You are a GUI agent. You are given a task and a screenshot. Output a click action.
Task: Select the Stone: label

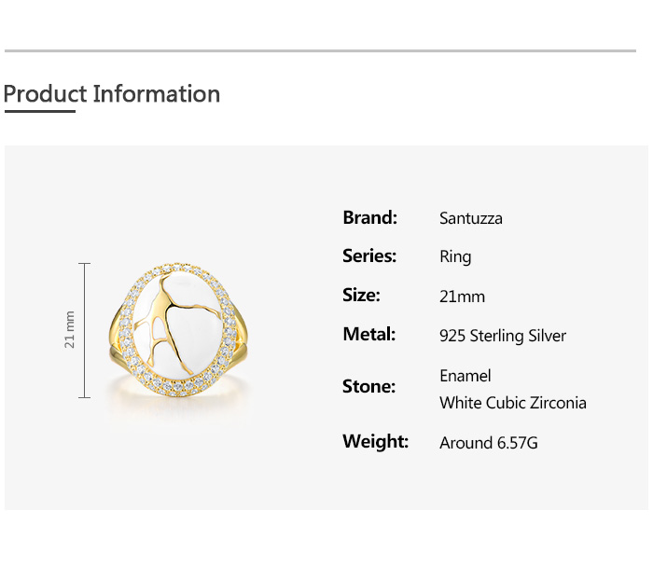pos(368,386)
